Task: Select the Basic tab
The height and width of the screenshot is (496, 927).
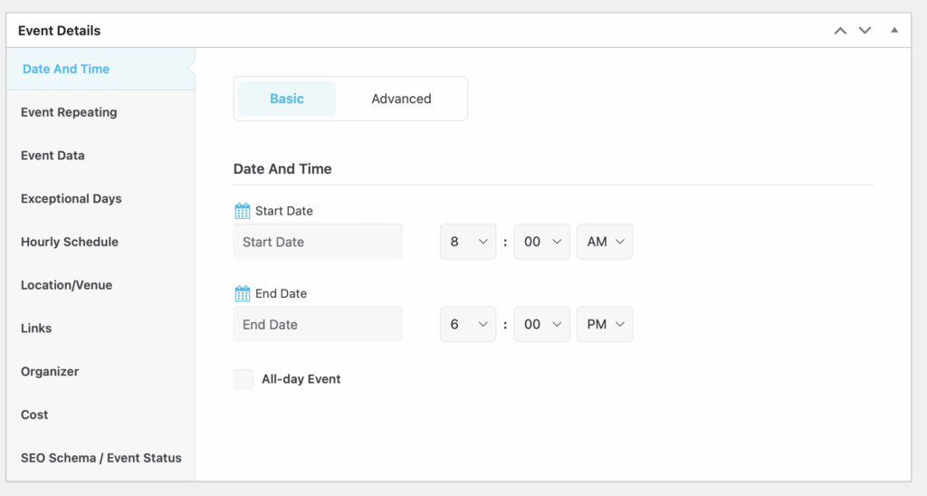Action: (x=287, y=99)
